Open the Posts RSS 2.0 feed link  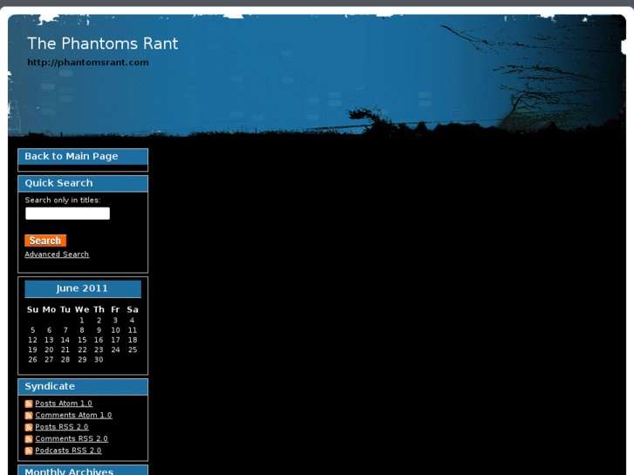tap(61, 426)
